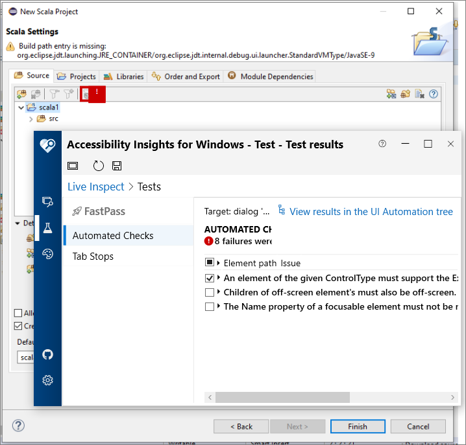This screenshot has width=466, height=445.
Task: Click the disabled Next button
Action: pos(297,426)
